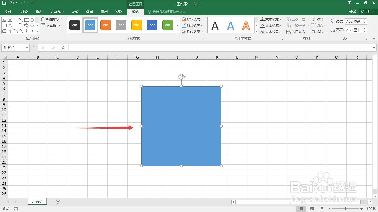Click zoom out minus button
This screenshot has width=378, height=212.
coord(330,209)
